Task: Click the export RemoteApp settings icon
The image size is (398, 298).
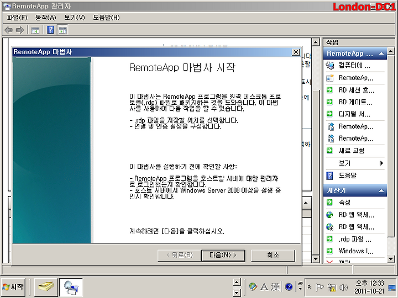Action: [x=330, y=126]
